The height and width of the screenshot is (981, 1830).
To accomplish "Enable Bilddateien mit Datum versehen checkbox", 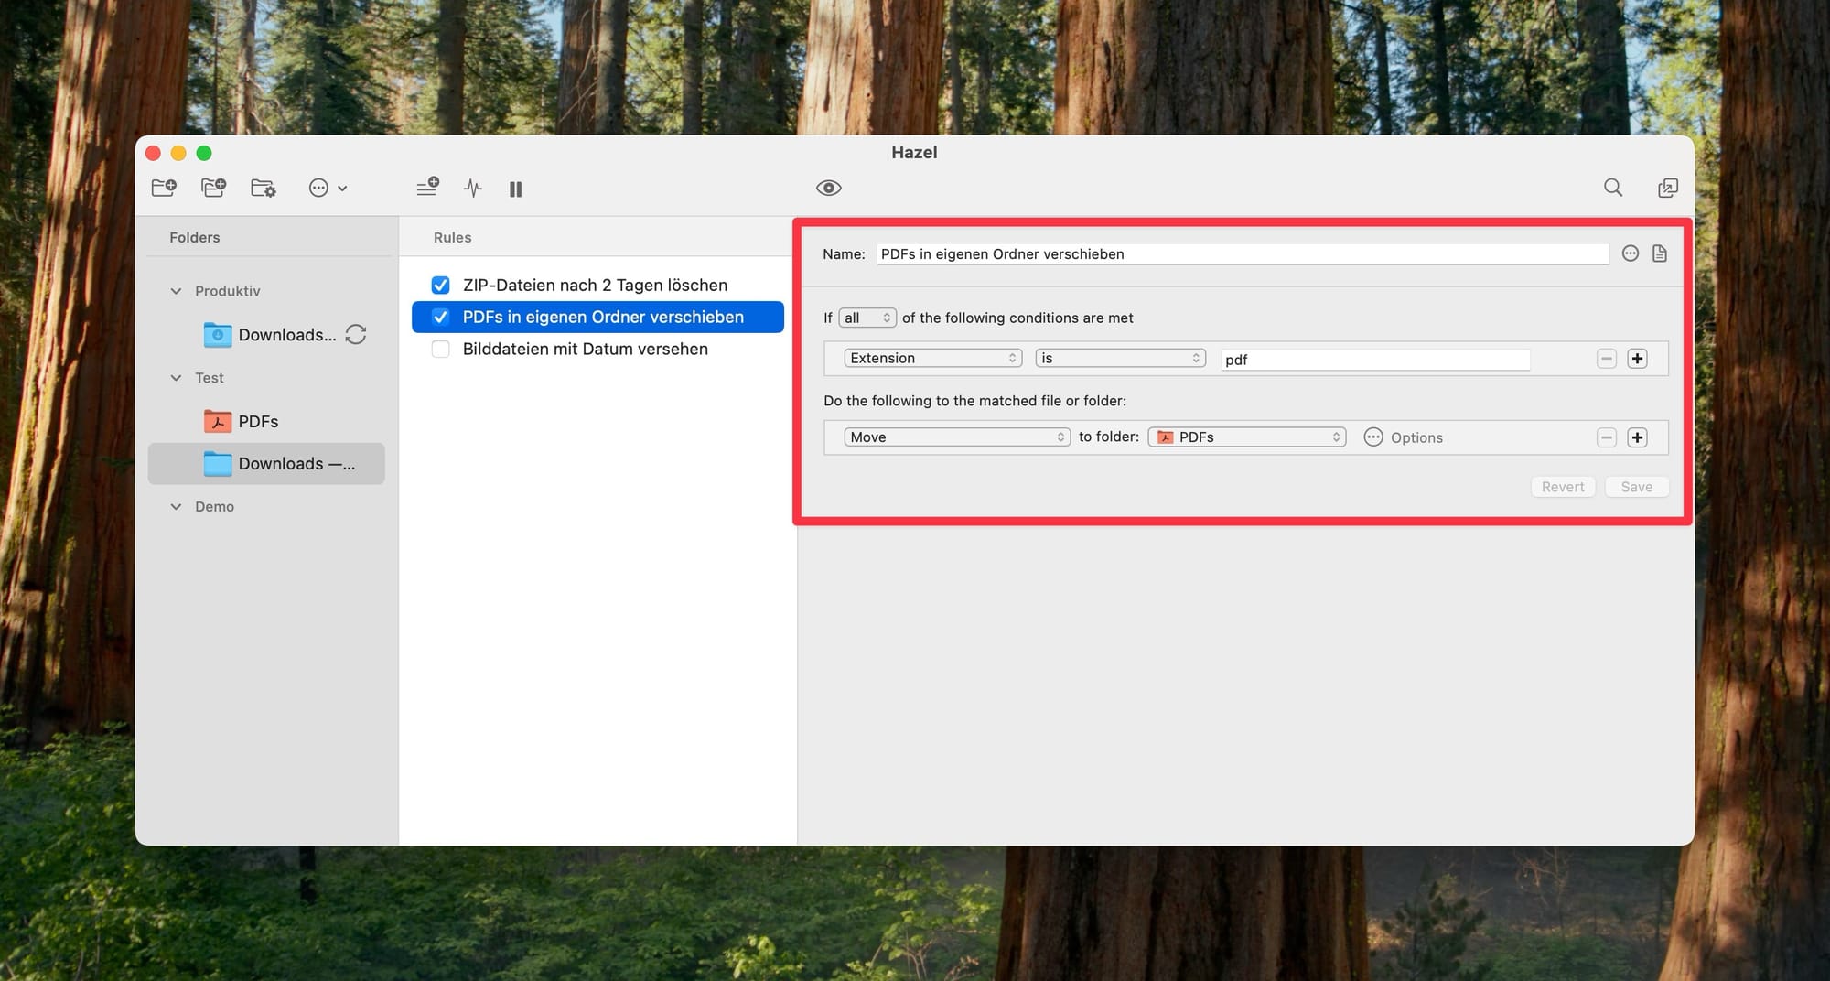I will tap(440, 349).
